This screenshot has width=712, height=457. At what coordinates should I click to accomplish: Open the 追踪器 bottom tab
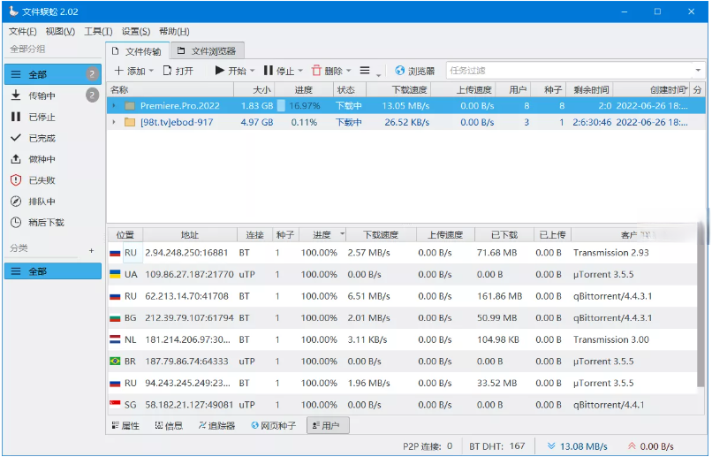click(216, 426)
